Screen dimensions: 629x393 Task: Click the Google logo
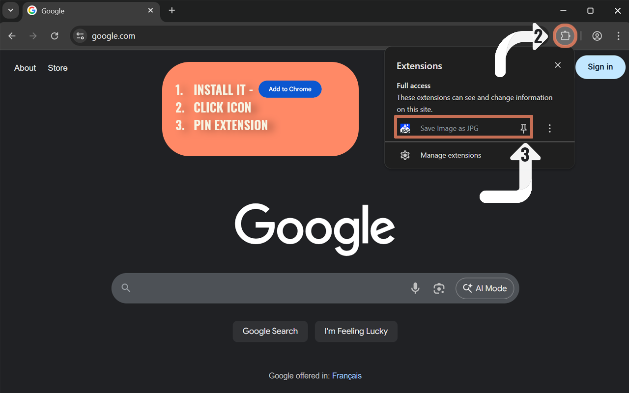coord(315,228)
